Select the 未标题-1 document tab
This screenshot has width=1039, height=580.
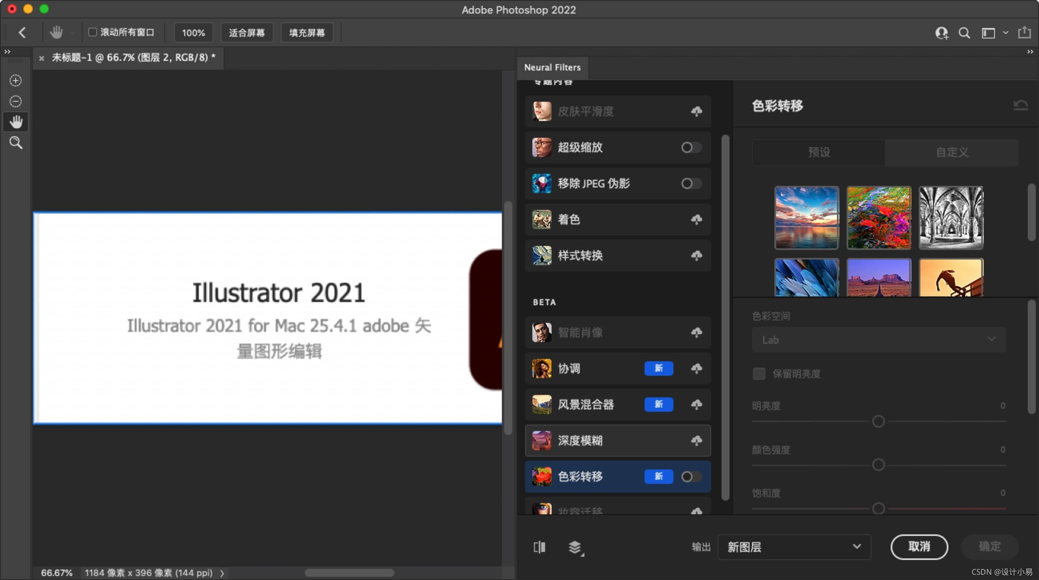129,58
